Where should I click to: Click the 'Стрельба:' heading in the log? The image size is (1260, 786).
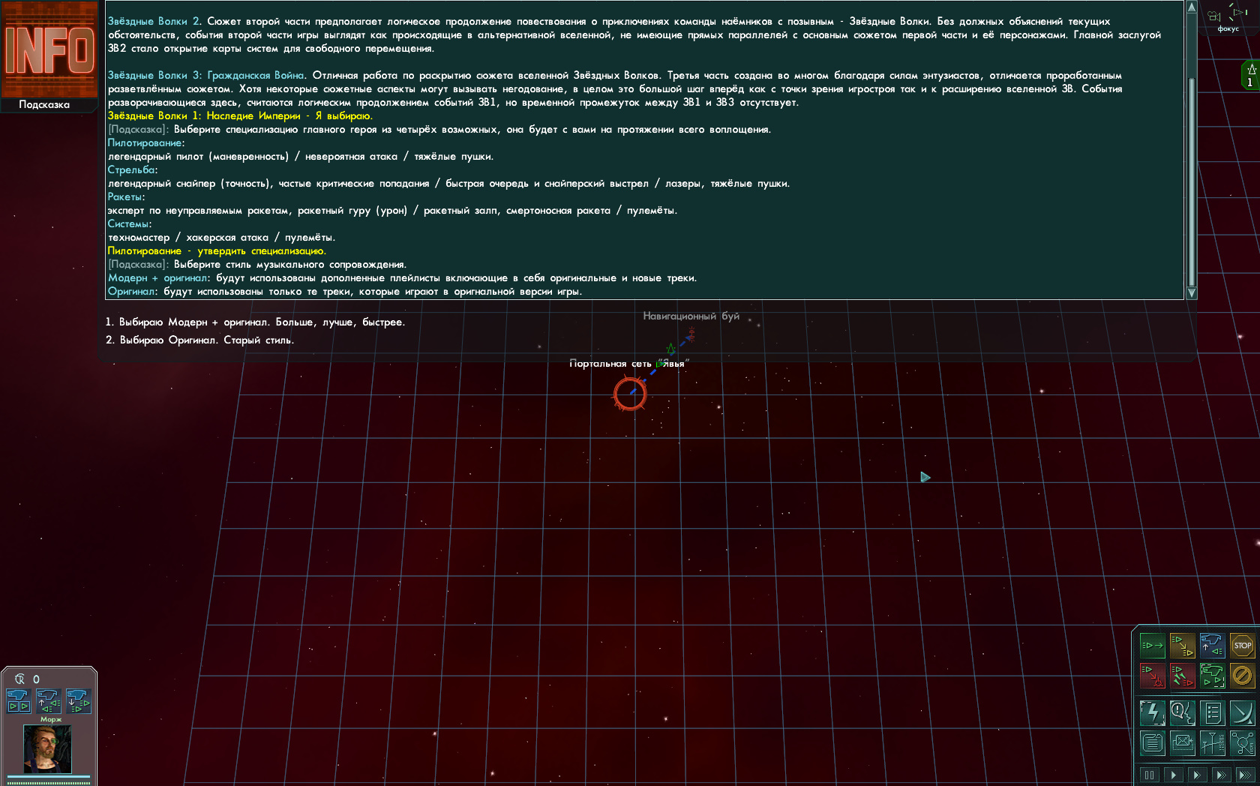(133, 170)
